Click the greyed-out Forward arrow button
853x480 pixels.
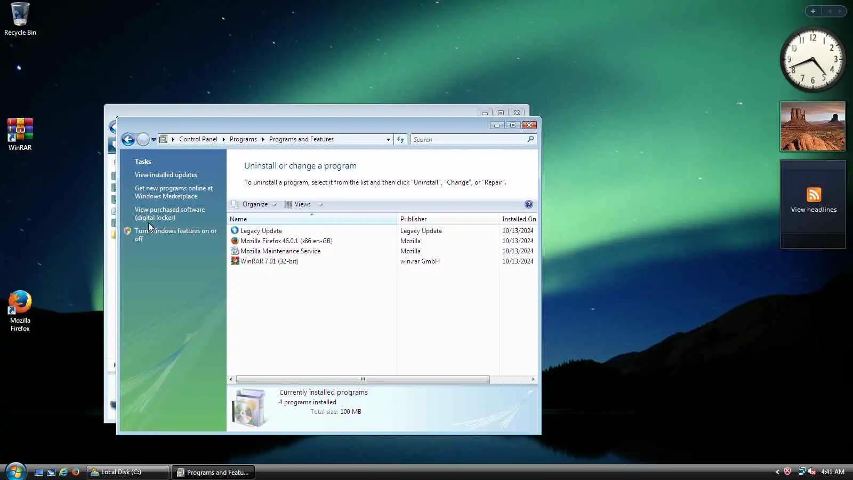(x=143, y=139)
